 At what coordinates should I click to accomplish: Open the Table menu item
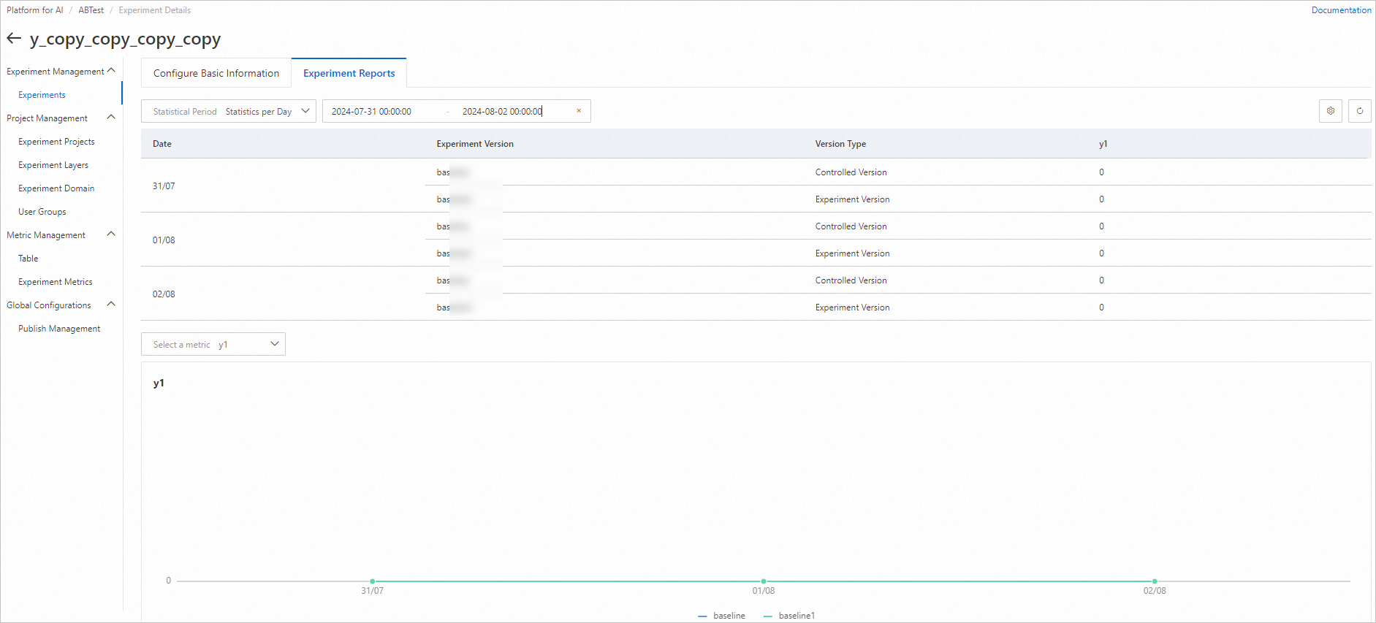tap(28, 259)
